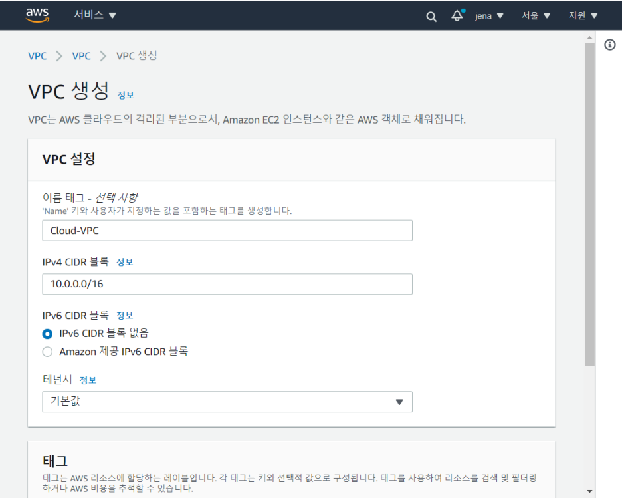Focus the name tag field containing Cloud-VPC
Screen dimensions: 622x498
point(227,231)
